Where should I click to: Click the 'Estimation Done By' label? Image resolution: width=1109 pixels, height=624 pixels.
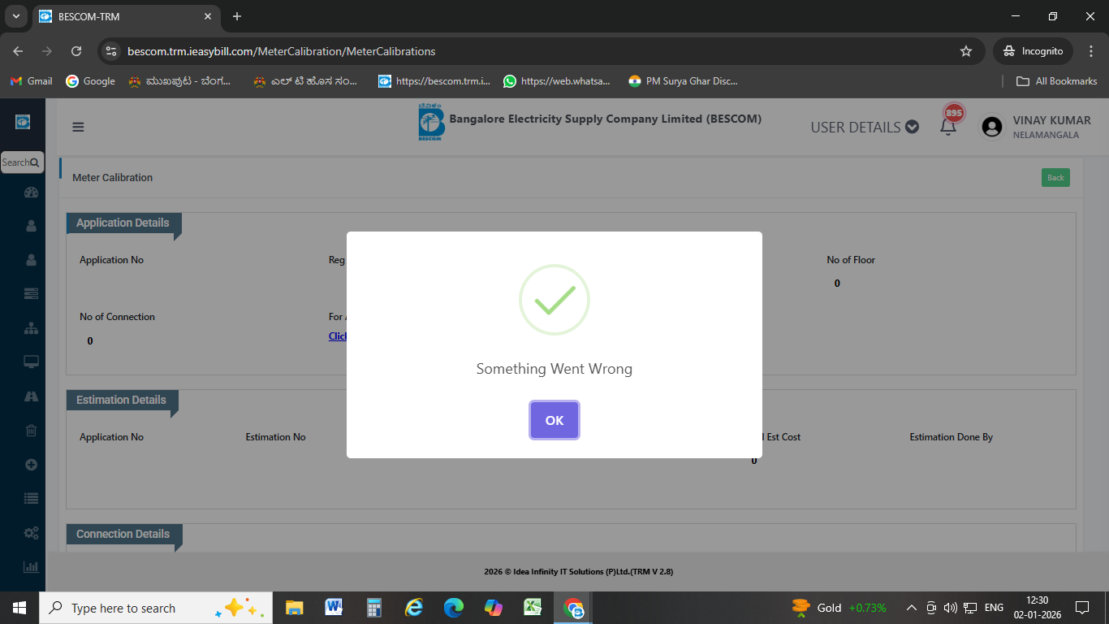coord(951,437)
